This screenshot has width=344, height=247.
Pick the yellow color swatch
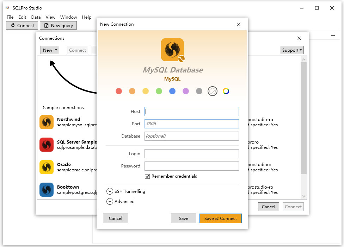pyautogui.click(x=146, y=91)
